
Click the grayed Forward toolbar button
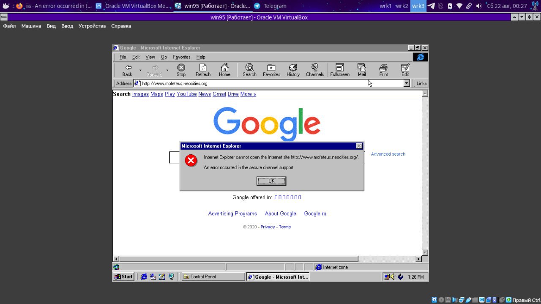pyautogui.click(x=154, y=70)
